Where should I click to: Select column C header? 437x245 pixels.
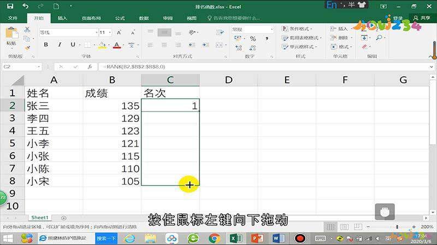point(170,80)
